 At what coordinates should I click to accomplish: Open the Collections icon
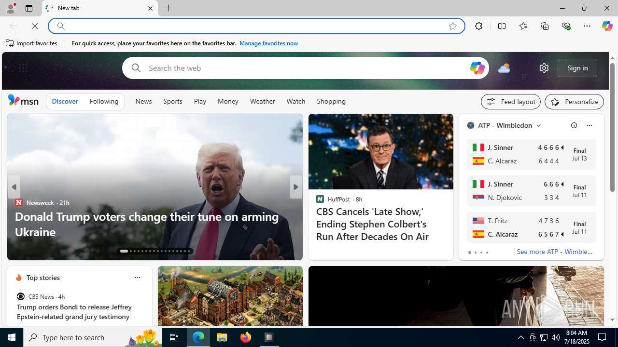pyautogui.click(x=545, y=26)
